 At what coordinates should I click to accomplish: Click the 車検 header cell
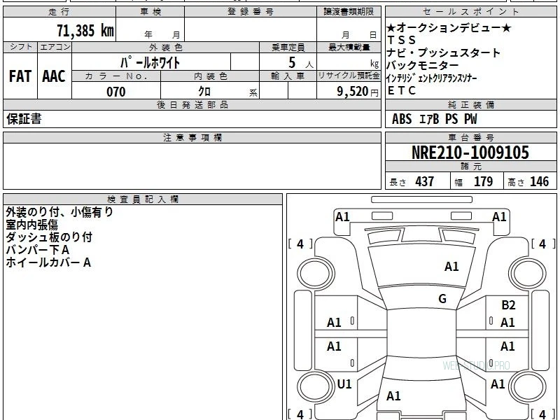[x=150, y=12]
